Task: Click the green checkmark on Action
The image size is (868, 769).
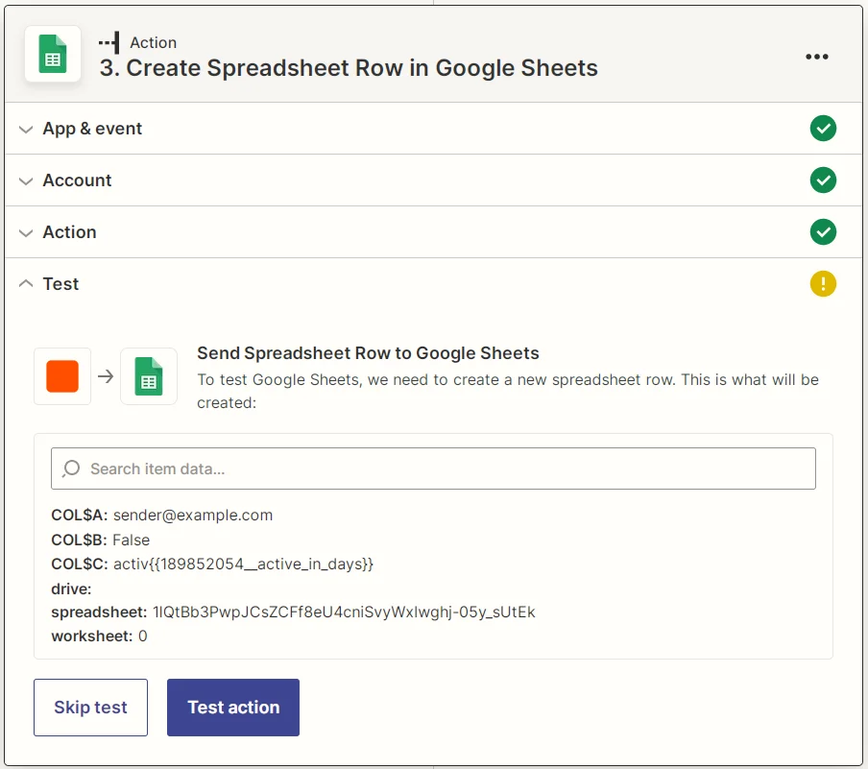Action: click(823, 231)
